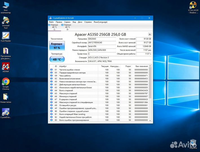Open the Вид menu

click(x=74, y=22)
